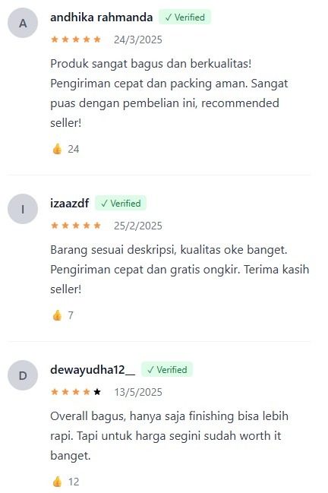
Task: Select the avatar with letter D
Action: (23, 375)
